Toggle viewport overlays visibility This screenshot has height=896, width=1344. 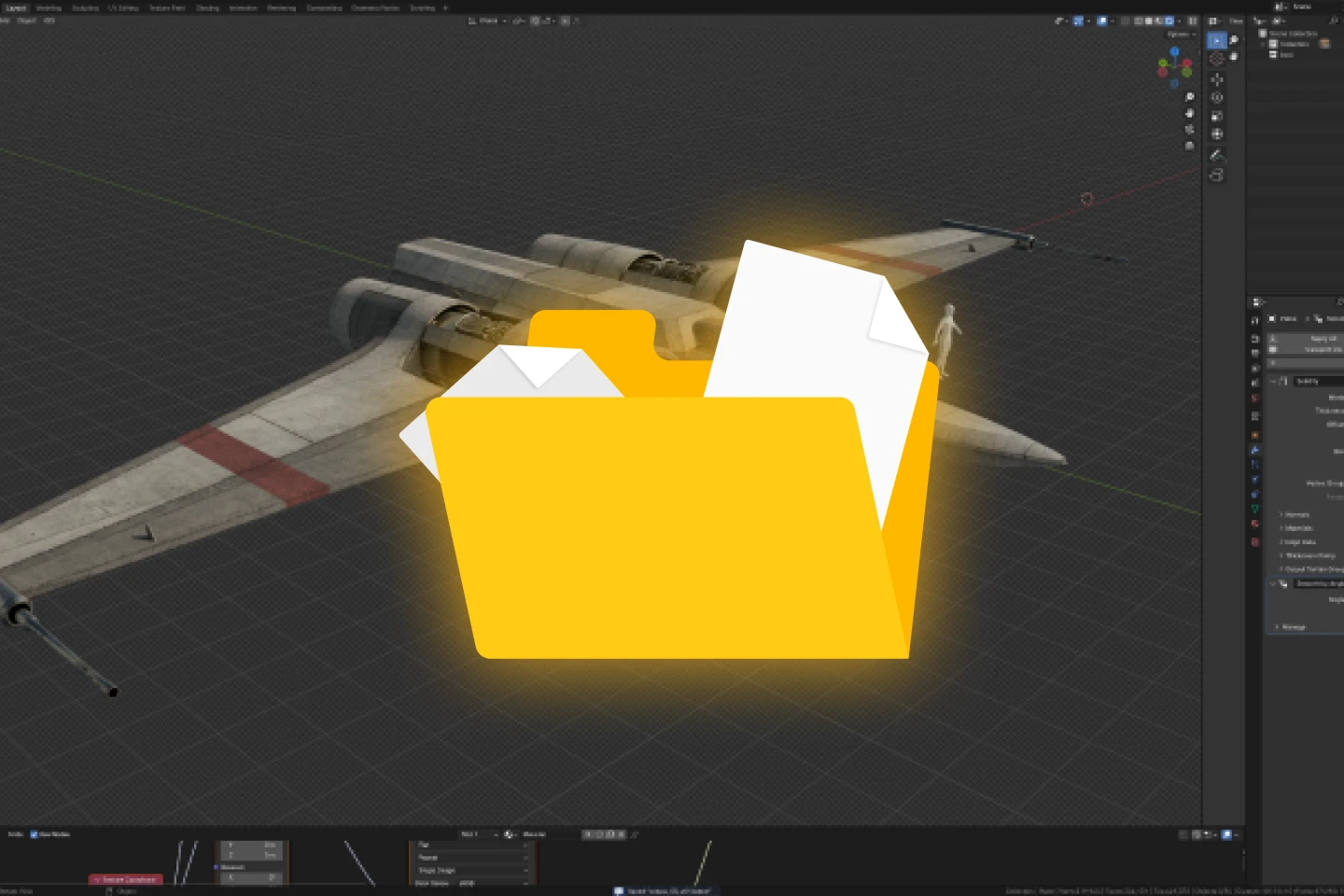coord(1101,21)
